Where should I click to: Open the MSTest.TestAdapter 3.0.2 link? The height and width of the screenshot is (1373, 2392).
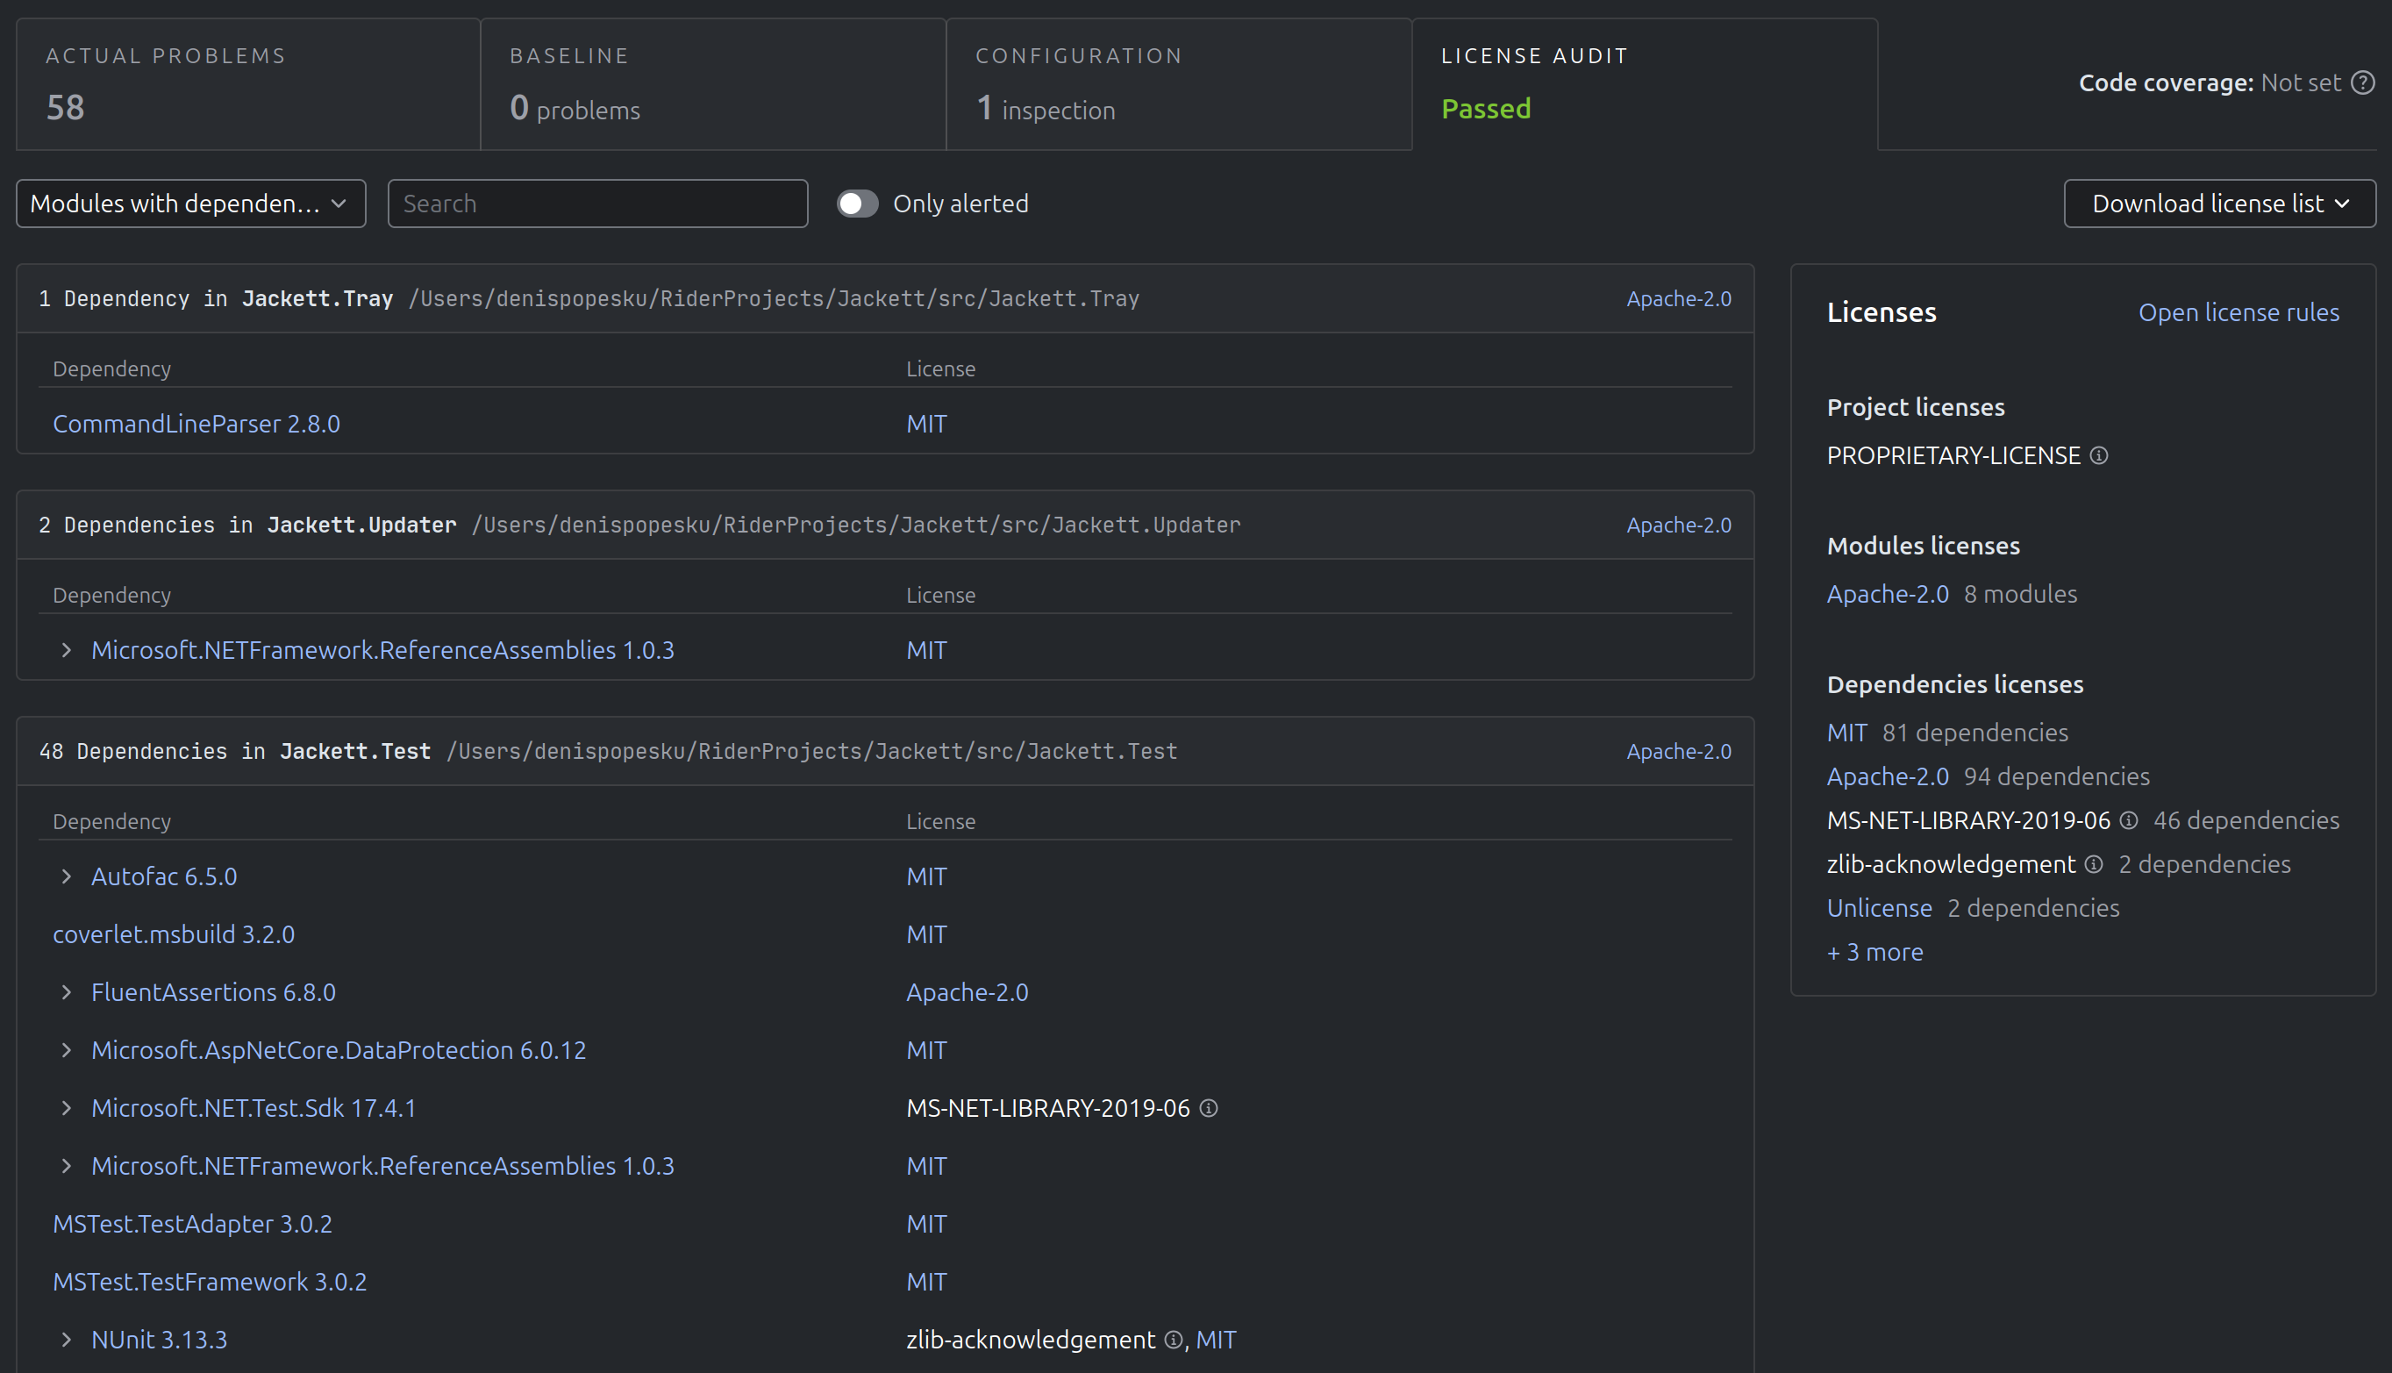(192, 1224)
